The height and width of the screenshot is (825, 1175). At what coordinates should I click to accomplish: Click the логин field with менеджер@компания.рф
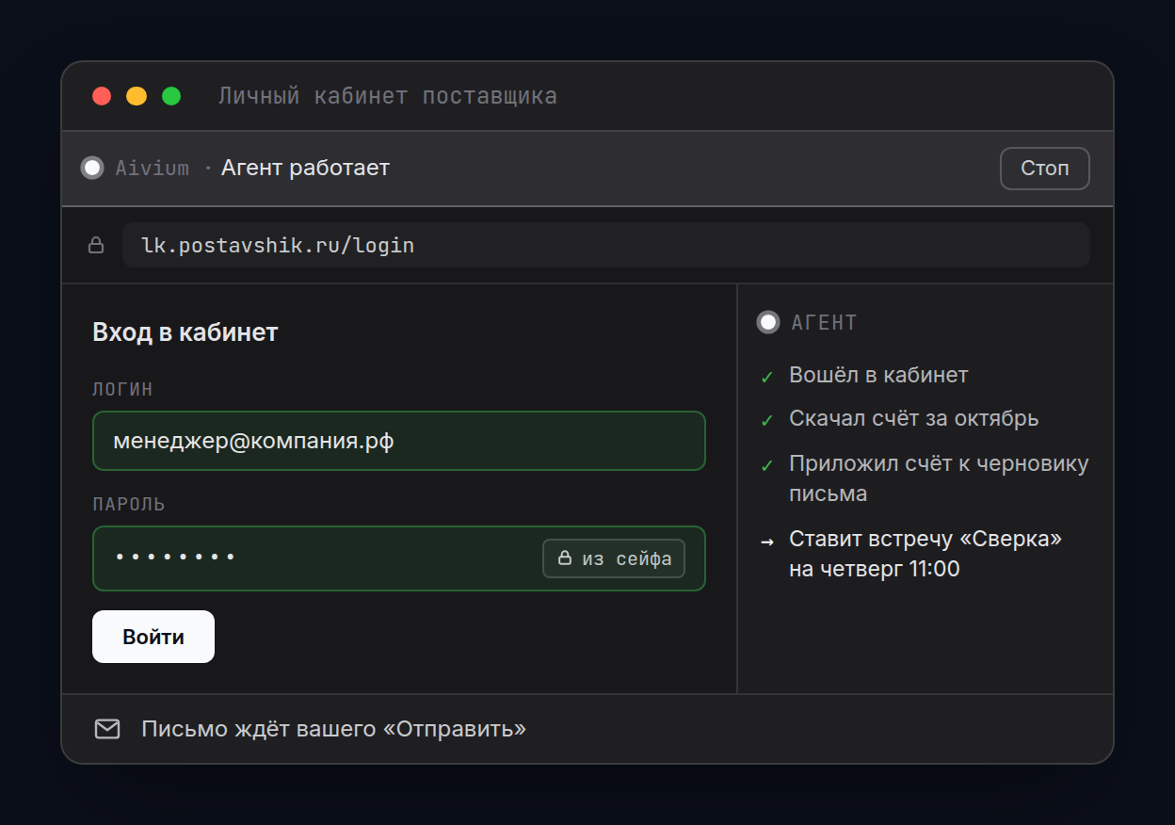399,441
